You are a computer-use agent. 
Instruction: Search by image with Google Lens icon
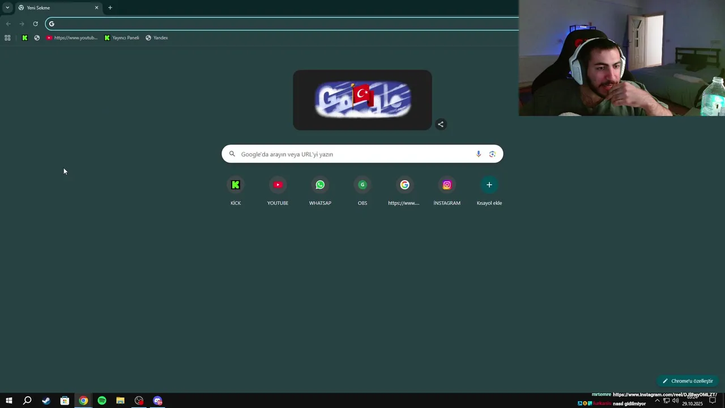click(492, 154)
